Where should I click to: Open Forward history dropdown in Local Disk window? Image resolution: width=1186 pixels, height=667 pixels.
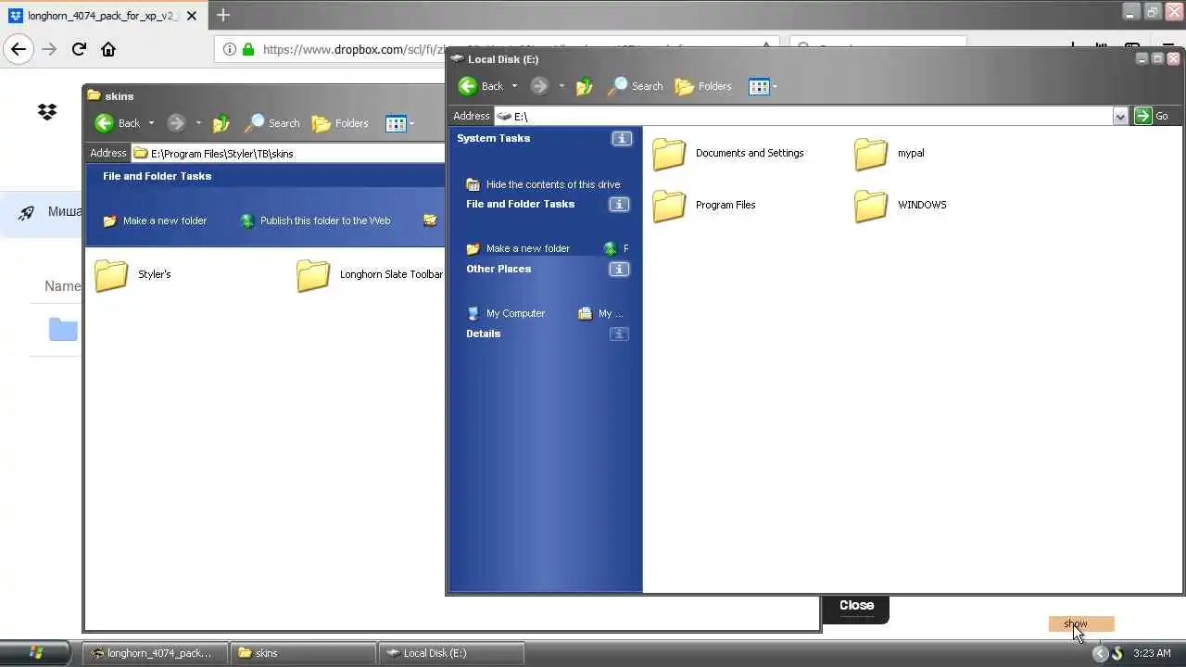point(561,86)
